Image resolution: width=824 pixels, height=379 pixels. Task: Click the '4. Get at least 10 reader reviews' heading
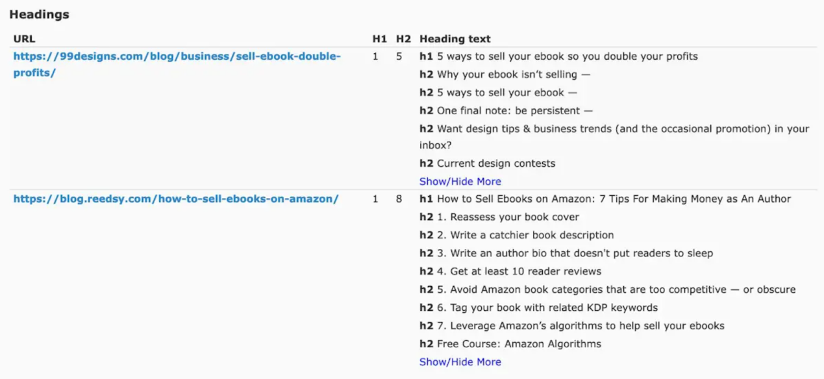[519, 271]
